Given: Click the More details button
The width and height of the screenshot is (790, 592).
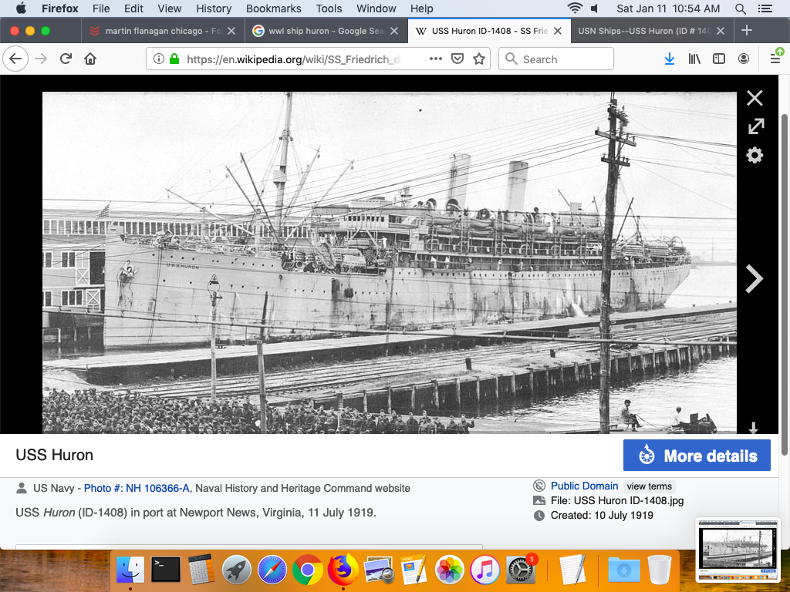Looking at the screenshot, I should 697,456.
